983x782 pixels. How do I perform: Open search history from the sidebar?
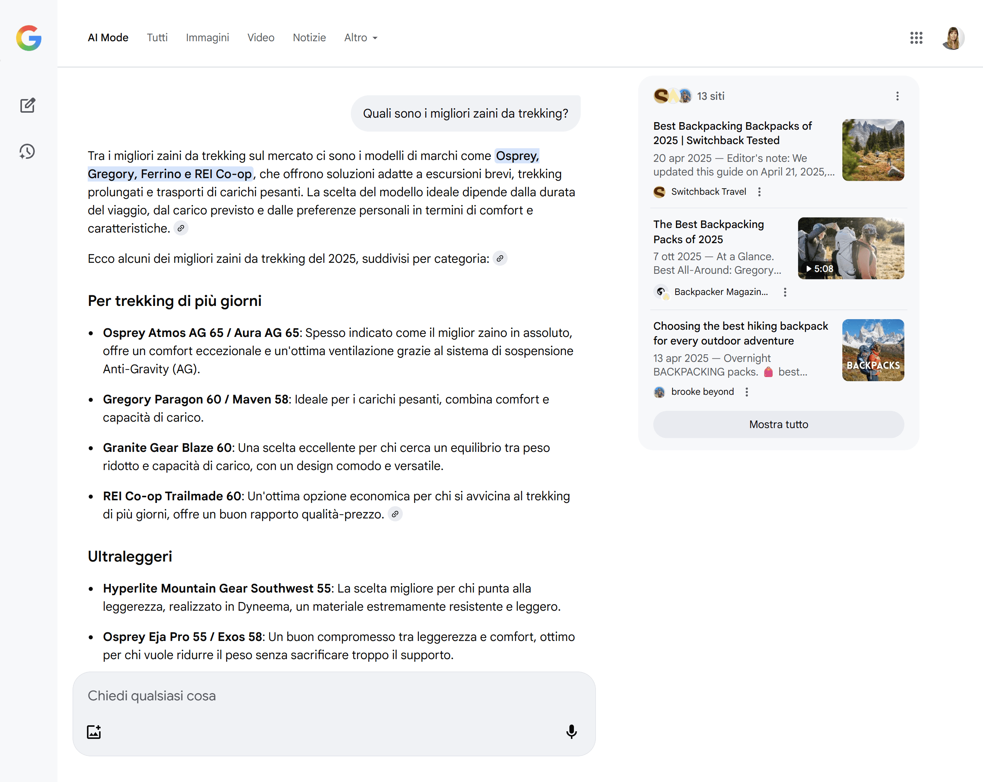coord(27,151)
